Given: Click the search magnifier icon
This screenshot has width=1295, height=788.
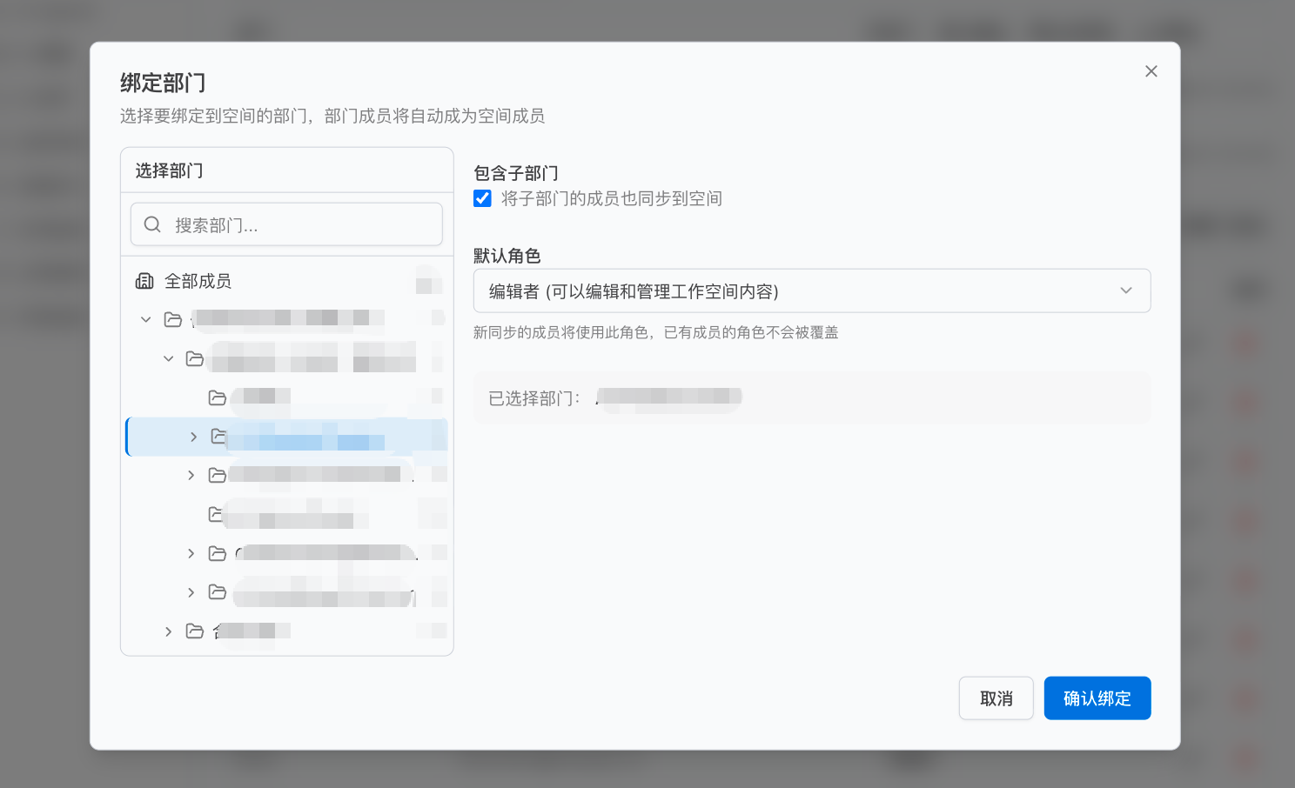Looking at the screenshot, I should coord(152,224).
